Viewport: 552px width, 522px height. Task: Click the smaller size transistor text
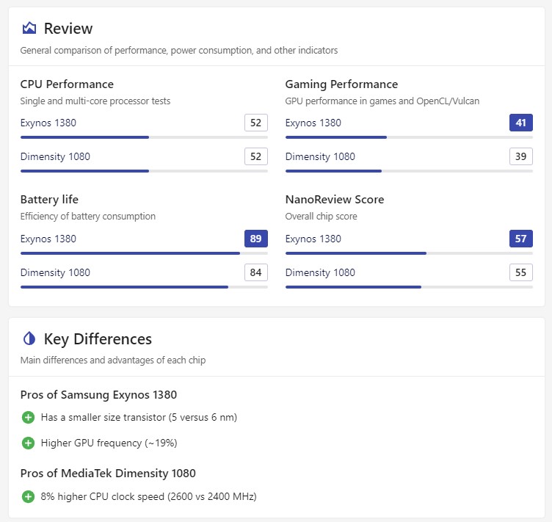click(139, 418)
